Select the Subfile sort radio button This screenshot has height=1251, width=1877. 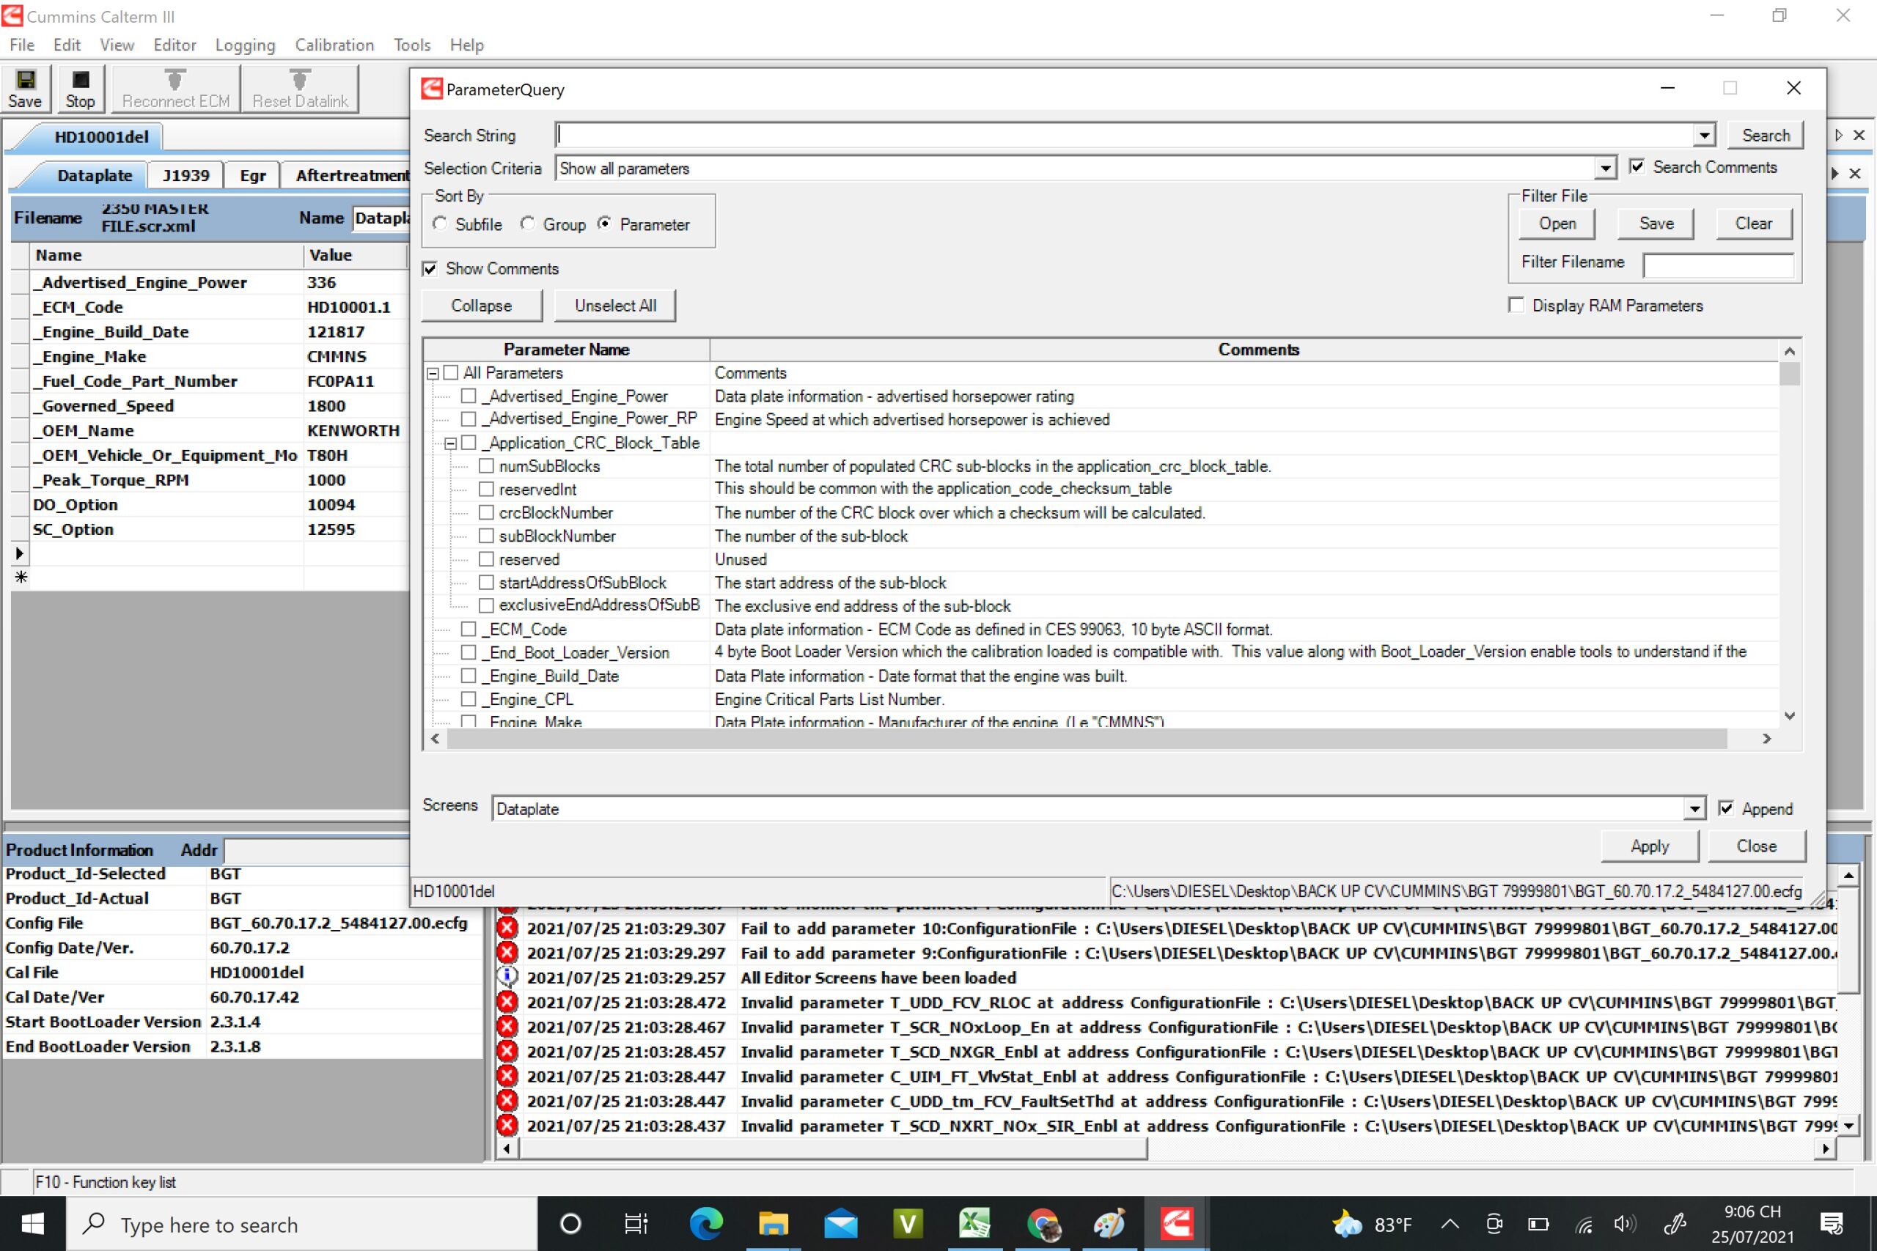pos(441,224)
